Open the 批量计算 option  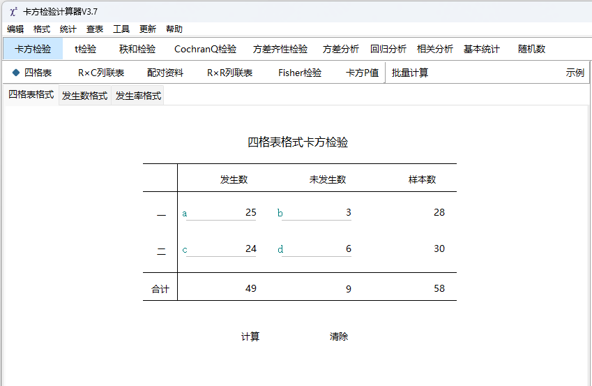click(410, 73)
